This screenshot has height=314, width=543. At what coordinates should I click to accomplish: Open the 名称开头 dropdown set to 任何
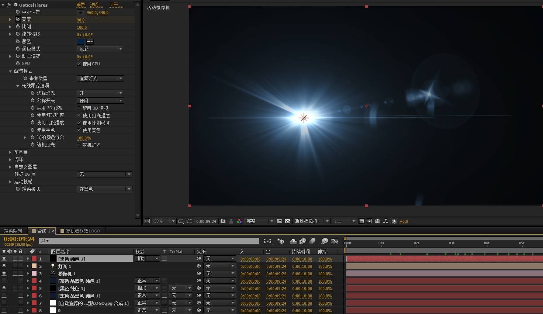pyautogui.click(x=100, y=100)
